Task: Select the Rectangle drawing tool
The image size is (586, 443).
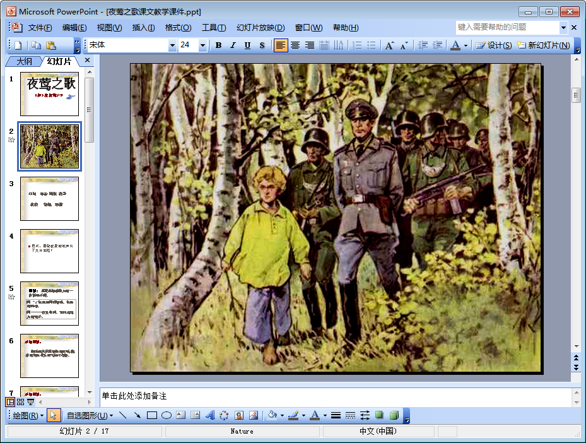Action: point(152,415)
